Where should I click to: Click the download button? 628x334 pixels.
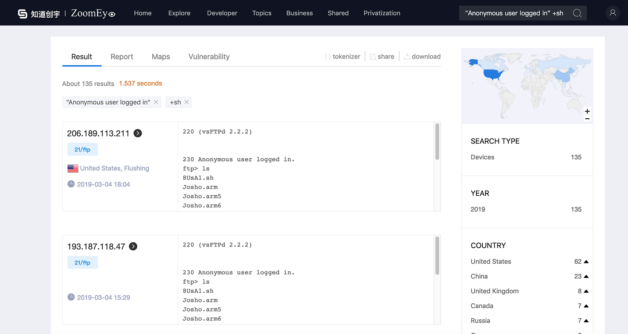tap(422, 57)
